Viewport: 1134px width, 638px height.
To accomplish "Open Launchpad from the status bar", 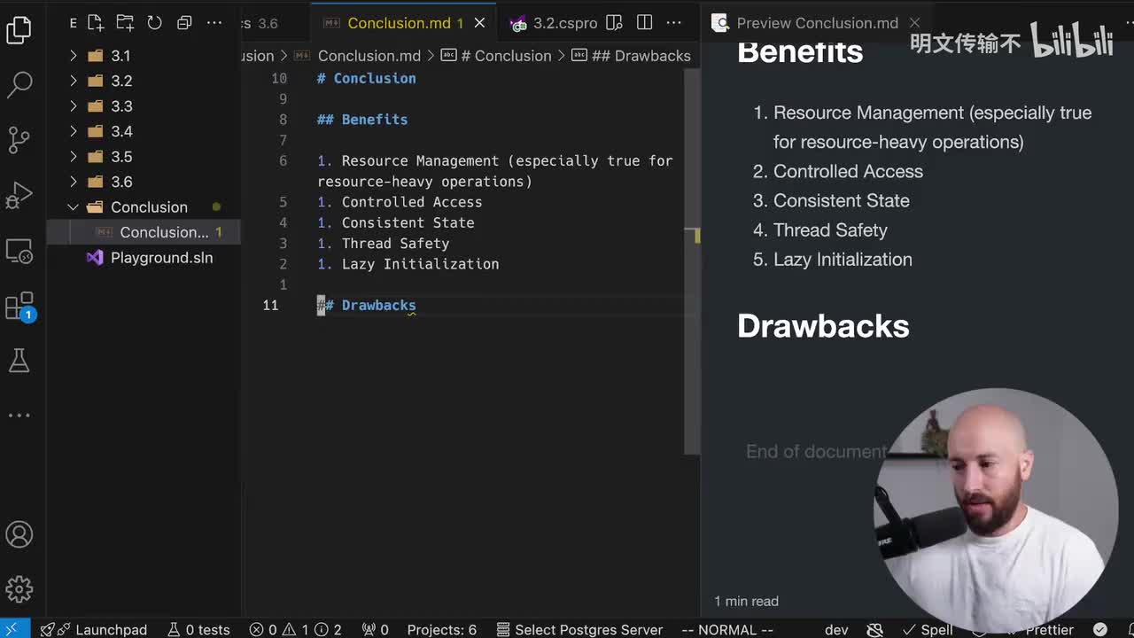I will click(102, 629).
